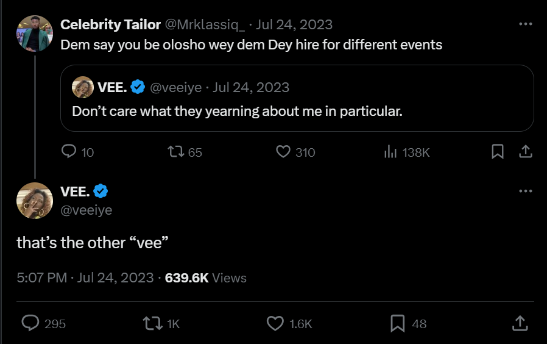Open more options for Celebrity Tailor's tweet
547x344 pixels.
click(x=525, y=24)
